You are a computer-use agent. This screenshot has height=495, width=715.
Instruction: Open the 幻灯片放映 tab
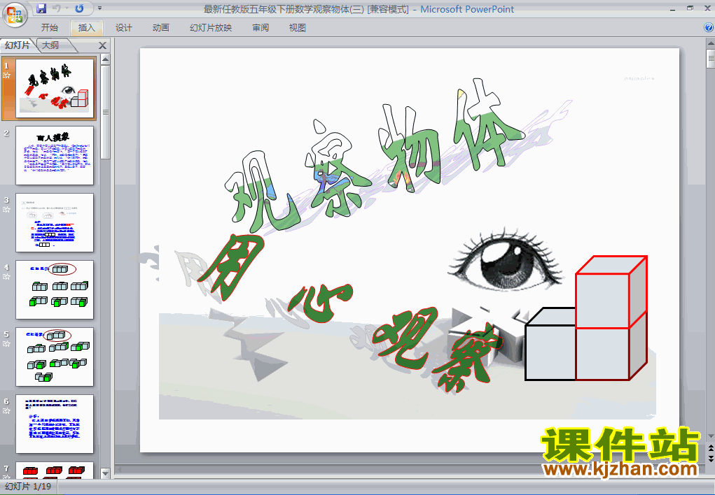211,28
